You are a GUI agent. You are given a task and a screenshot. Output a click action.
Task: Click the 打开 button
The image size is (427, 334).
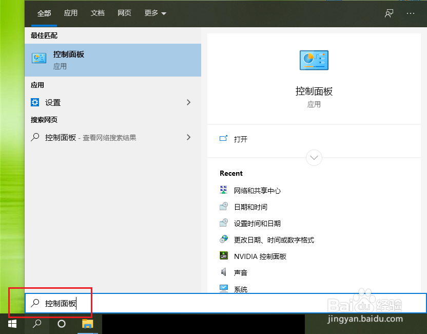point(240,139)
